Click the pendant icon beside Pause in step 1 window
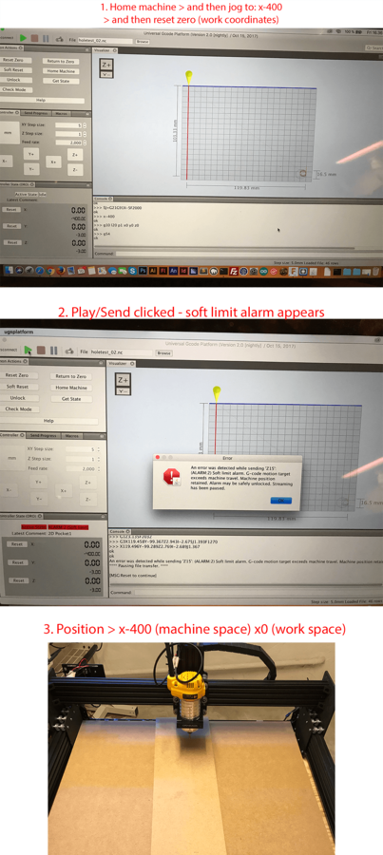 60,39
